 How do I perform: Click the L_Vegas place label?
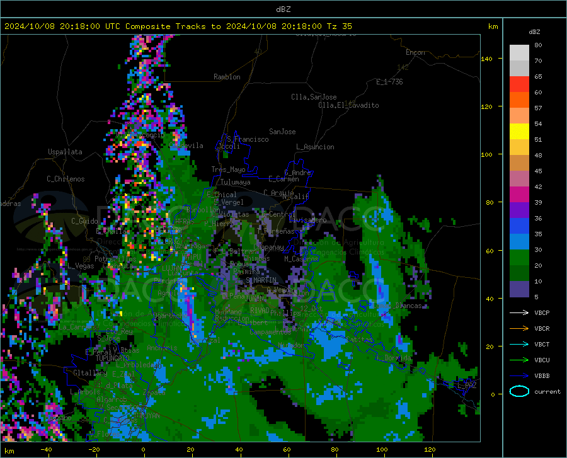81,266
